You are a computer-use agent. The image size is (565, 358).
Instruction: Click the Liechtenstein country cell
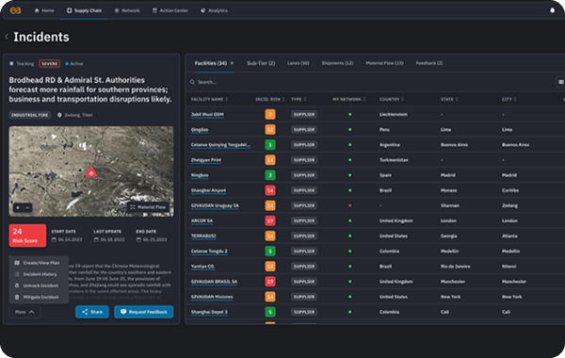tap(393, 114)
